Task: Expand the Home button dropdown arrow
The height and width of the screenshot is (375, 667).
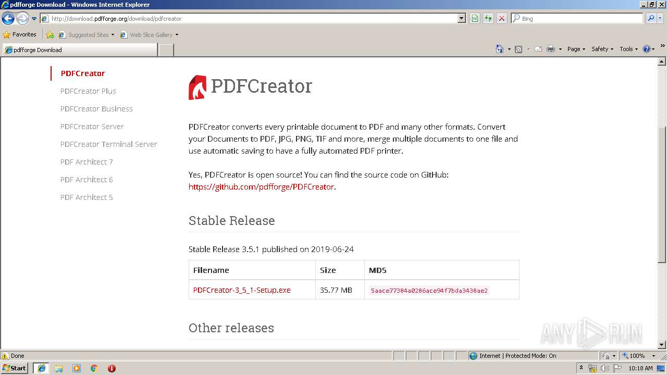Action: click(x=509, y=49)
